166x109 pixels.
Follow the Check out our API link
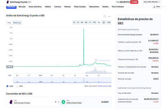[x=104, y=86]
